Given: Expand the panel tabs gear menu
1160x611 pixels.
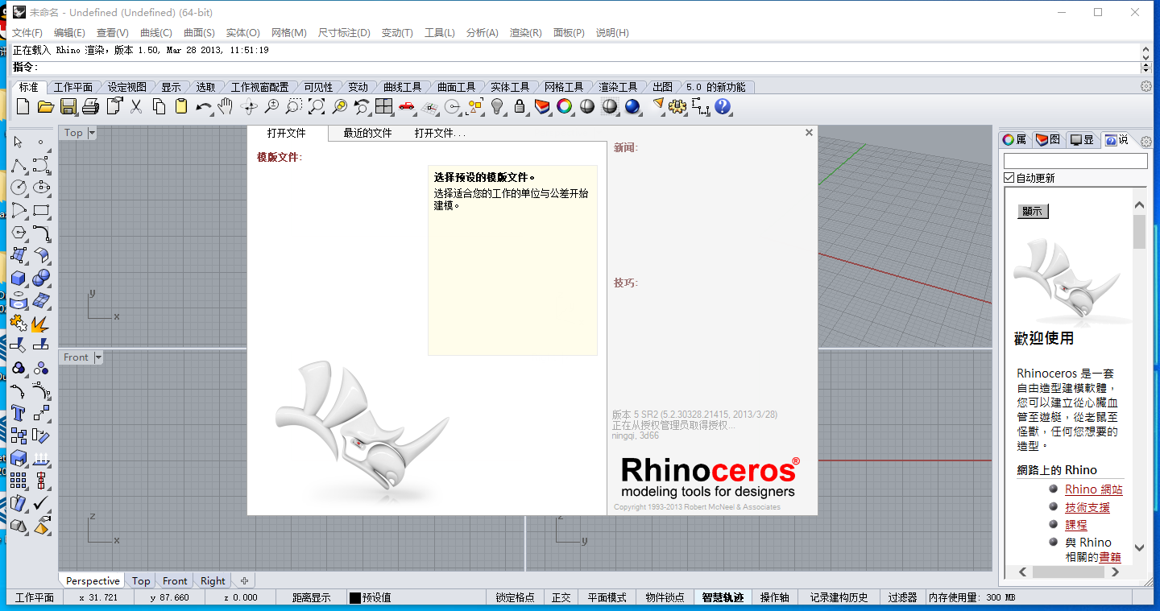Looking at the screenshot, I should (1147, 139).
